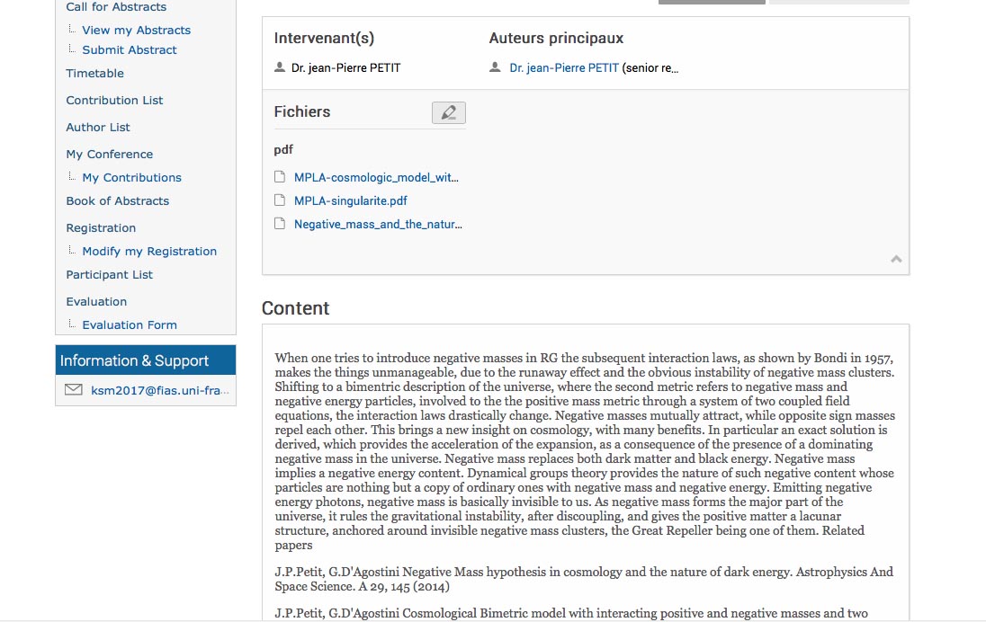The height and width of the screenshot is (622, 986).
Task: Open the Evaluation Form link
Action: 130,324
